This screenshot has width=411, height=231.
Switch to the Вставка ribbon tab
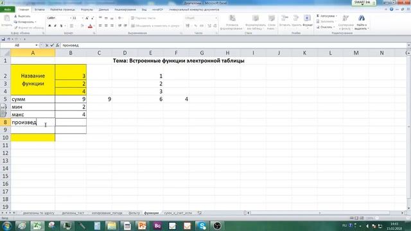click(40, 10)
